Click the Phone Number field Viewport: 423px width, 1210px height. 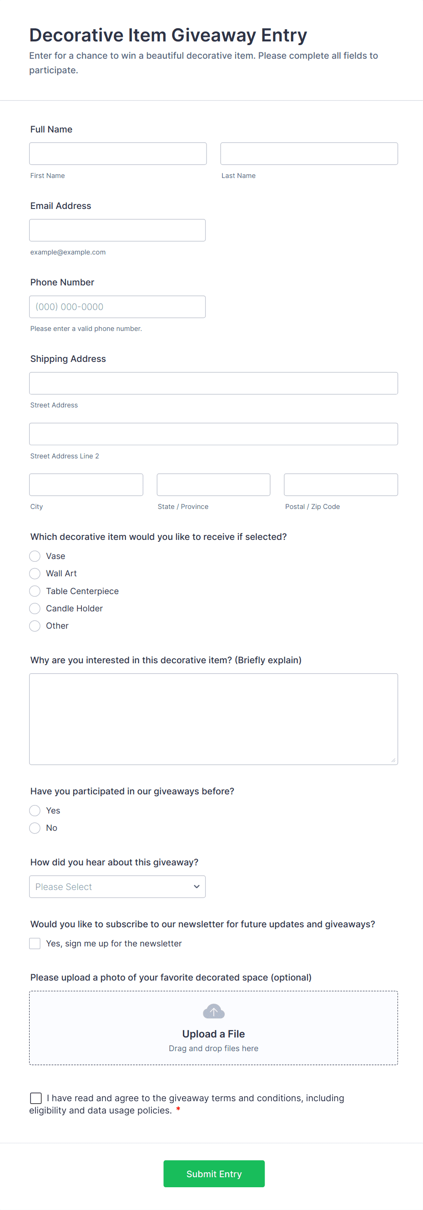[x=117, y=307]
